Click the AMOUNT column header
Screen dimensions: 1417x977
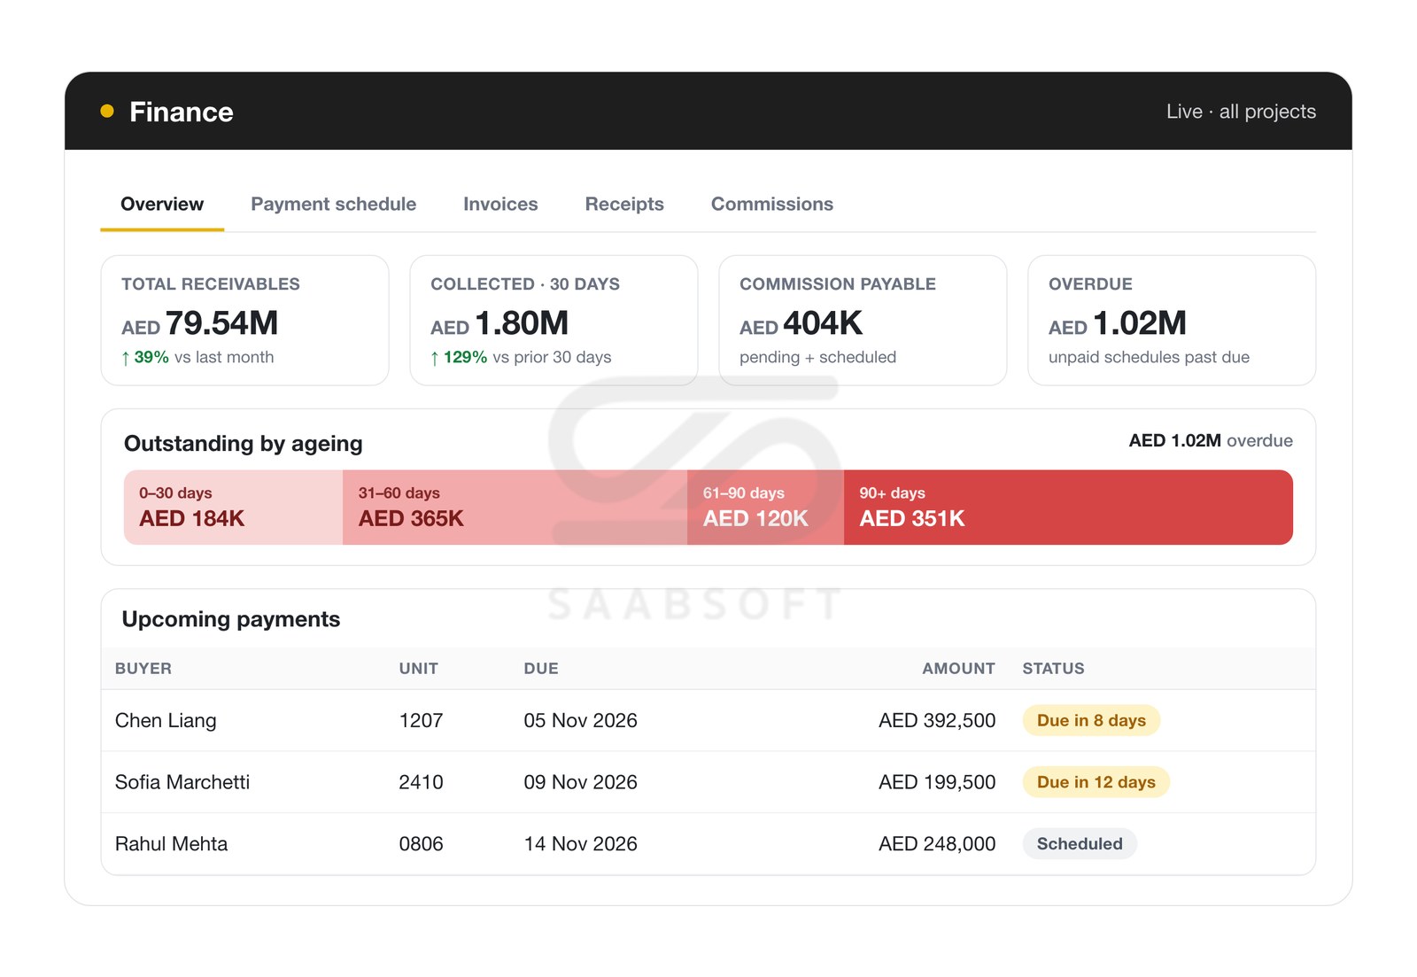958,669
